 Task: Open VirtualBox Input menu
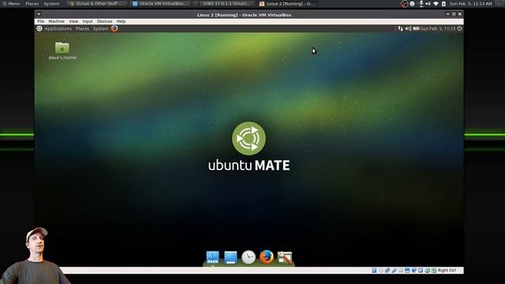coord(88,21)
